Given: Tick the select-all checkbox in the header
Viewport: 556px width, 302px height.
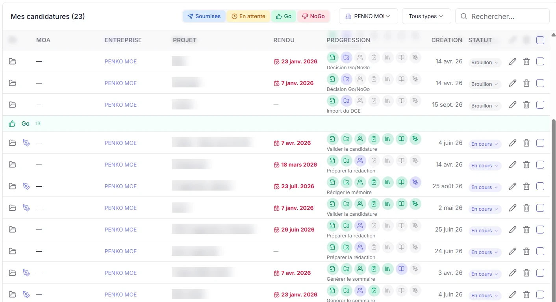Looking at the screenshot, I should point(540,40).
